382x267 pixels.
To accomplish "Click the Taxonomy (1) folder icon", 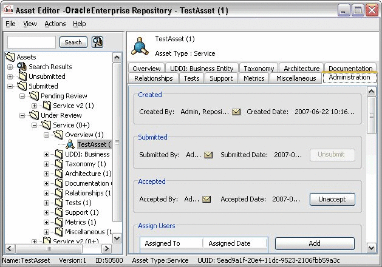I will tap(59, 164).
